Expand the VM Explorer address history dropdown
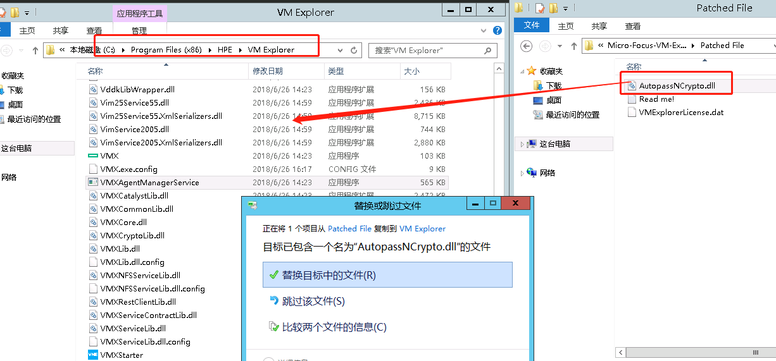The height and width of the screenshot is (361, 776). [340, 50]
